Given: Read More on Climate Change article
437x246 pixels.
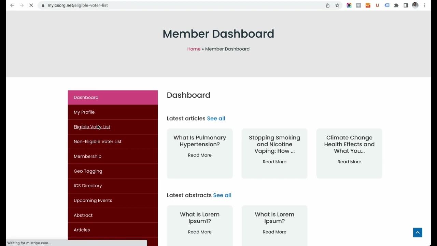Looking at the screenshot, I should [x=349, y=162].
